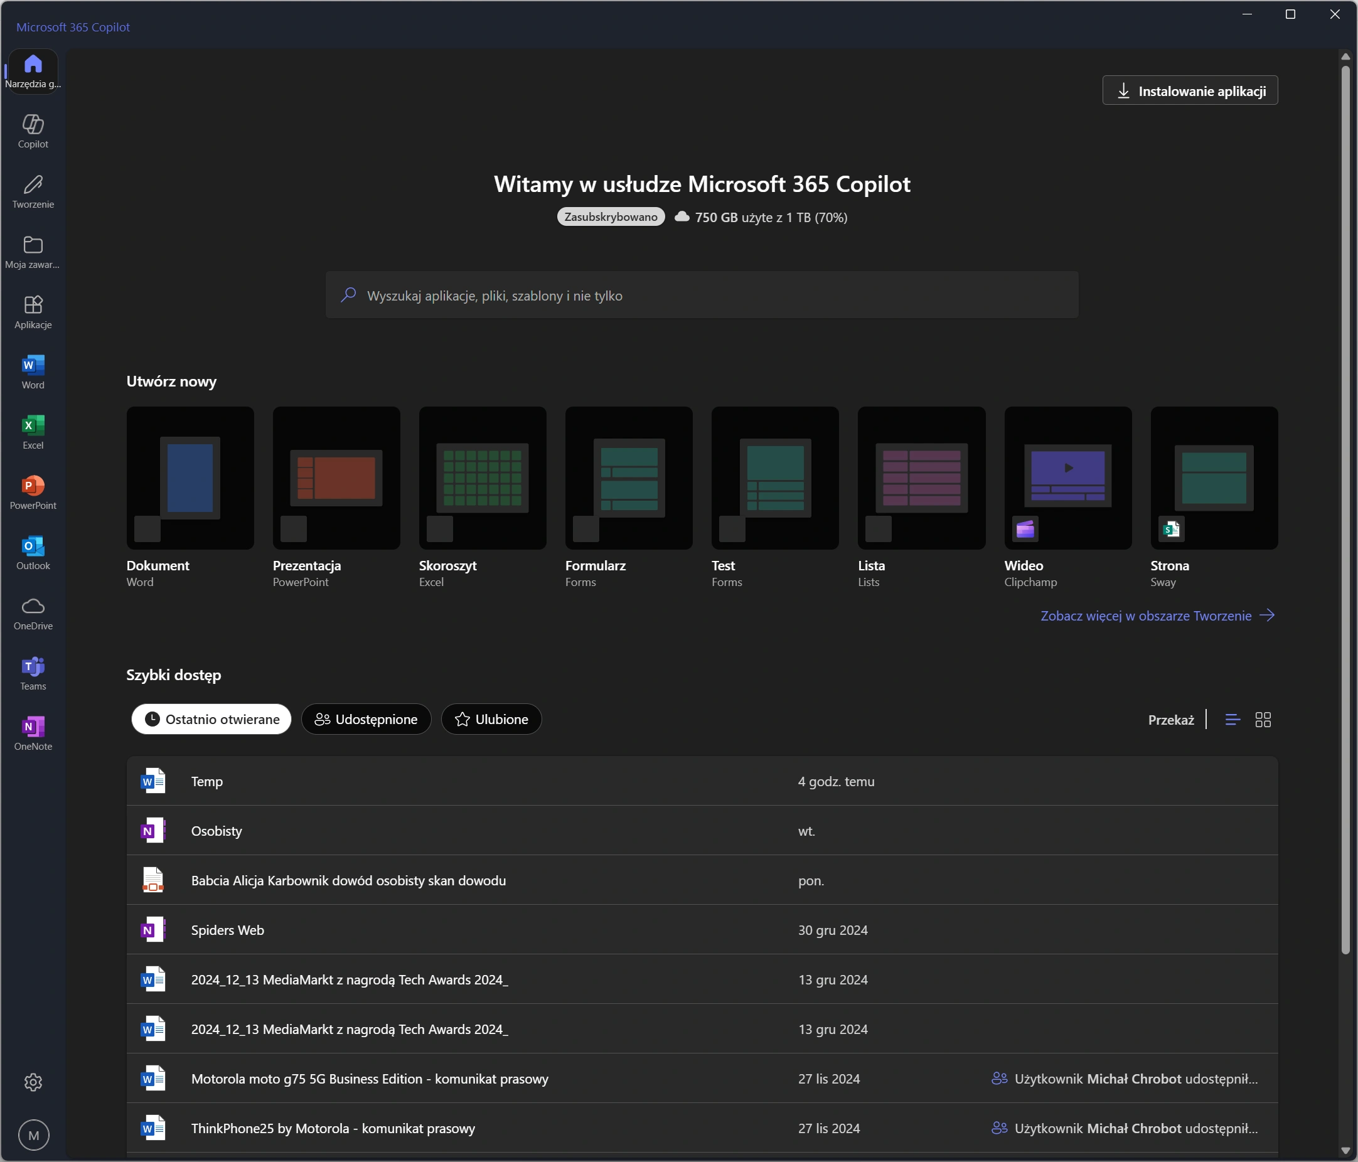Launch Word from the sidebar
Viewport: 1358px width, 1162px height.
tap(33, 373)
